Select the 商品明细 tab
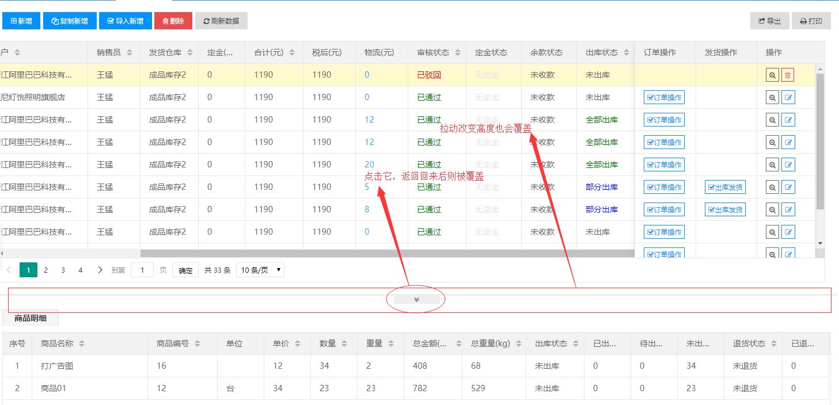This screenshot has width=839, height=405. (x=31, y=318)
